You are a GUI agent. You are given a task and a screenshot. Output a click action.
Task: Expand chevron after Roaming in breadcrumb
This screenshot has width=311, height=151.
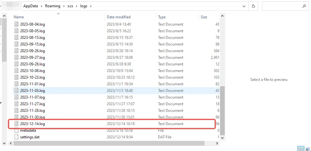point(64,6)
